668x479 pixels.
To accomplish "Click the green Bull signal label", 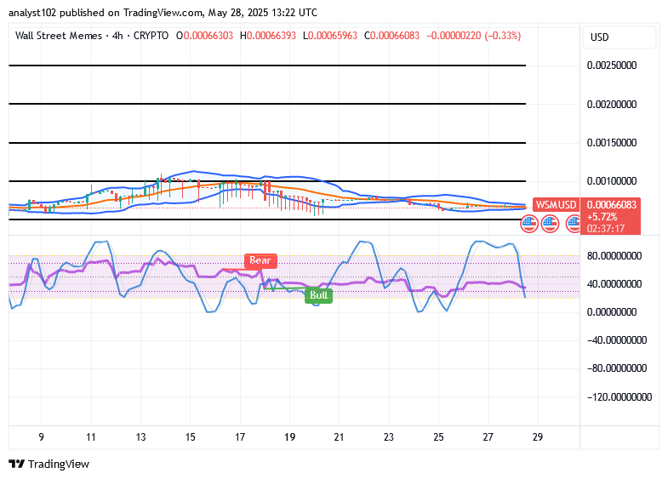I will coord(318,295).
